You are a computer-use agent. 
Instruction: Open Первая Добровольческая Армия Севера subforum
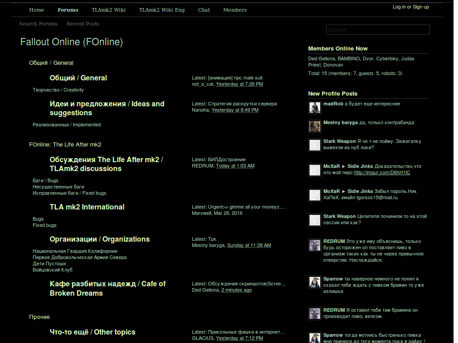pyautogui.click(x=80, y=257)
